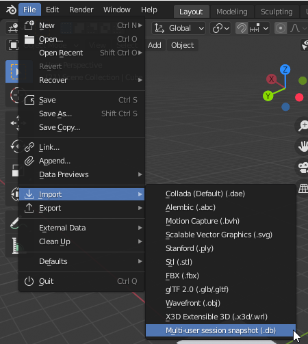308x344 pixels.
Task: Click Save in the File menu
Action: 81,100
